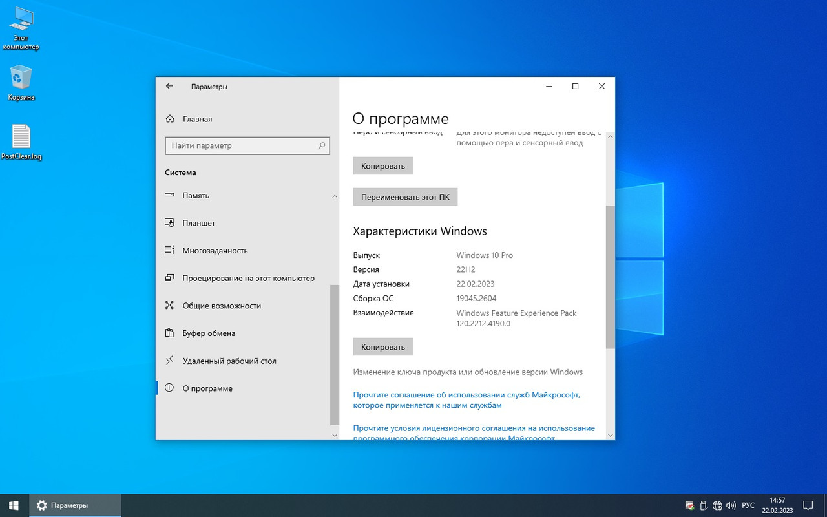This screenshot has height=517, width=827.
Task: Click the Проецирование projector icon
Action: point(169,278)
